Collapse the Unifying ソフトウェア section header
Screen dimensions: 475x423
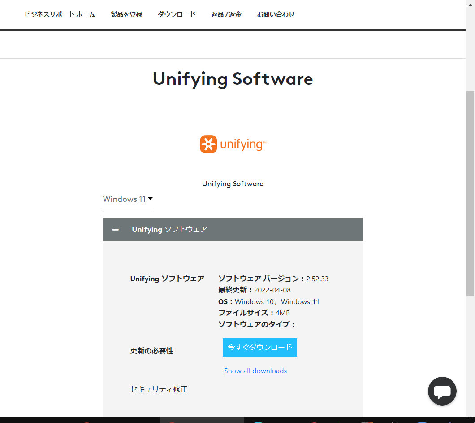[x=233, y=230]
